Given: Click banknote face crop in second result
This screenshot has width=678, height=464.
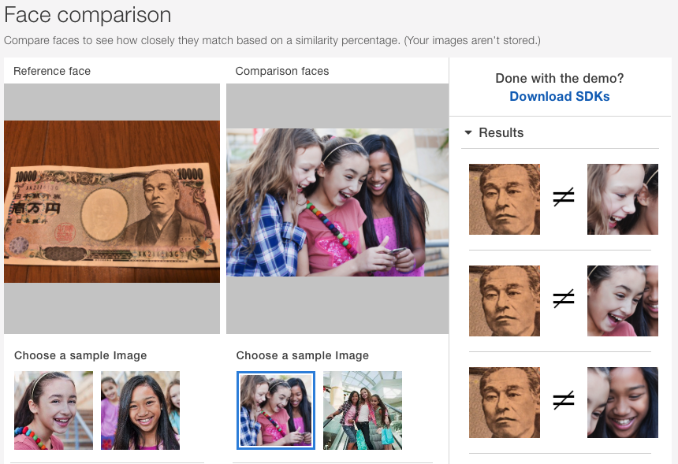Looking at the screenshot, I should point(505,301).
